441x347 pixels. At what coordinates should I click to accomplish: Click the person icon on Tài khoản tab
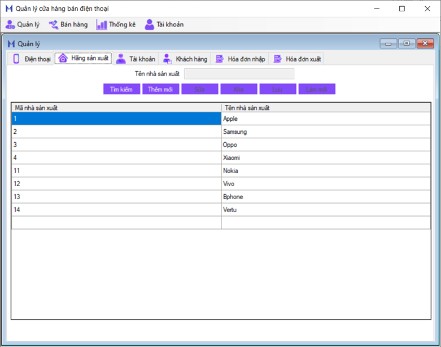[121, 59]
